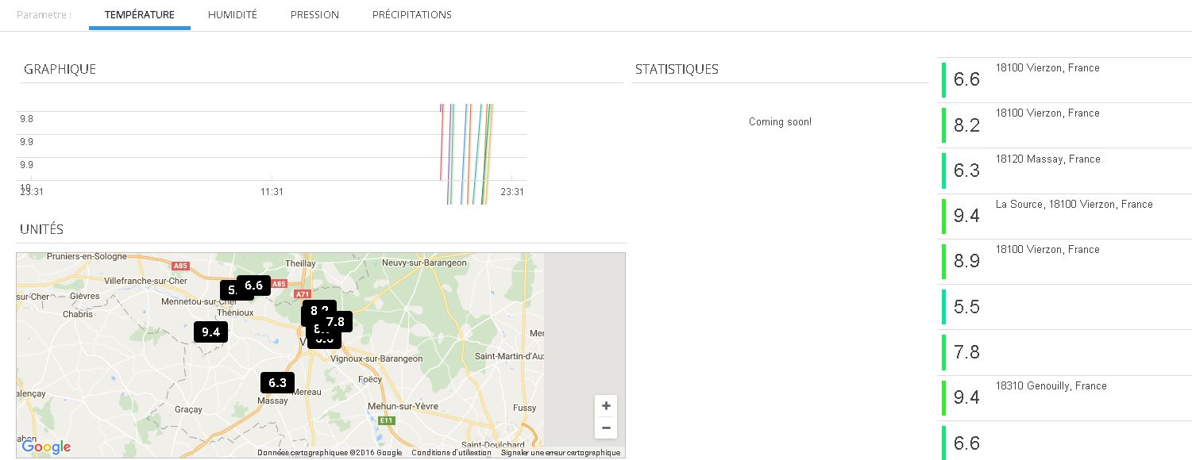This screenshot has width=1192, height=460.
Task: Select the 9.4 marker on the map
Action: pos(210,332)
